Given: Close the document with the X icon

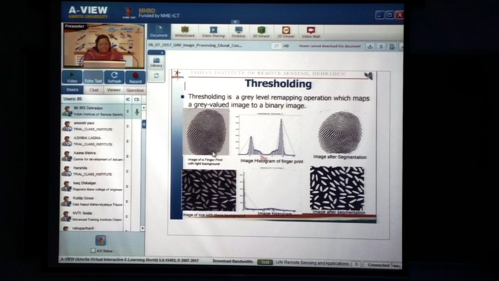Looking at the screenshot, I should 381,46.
